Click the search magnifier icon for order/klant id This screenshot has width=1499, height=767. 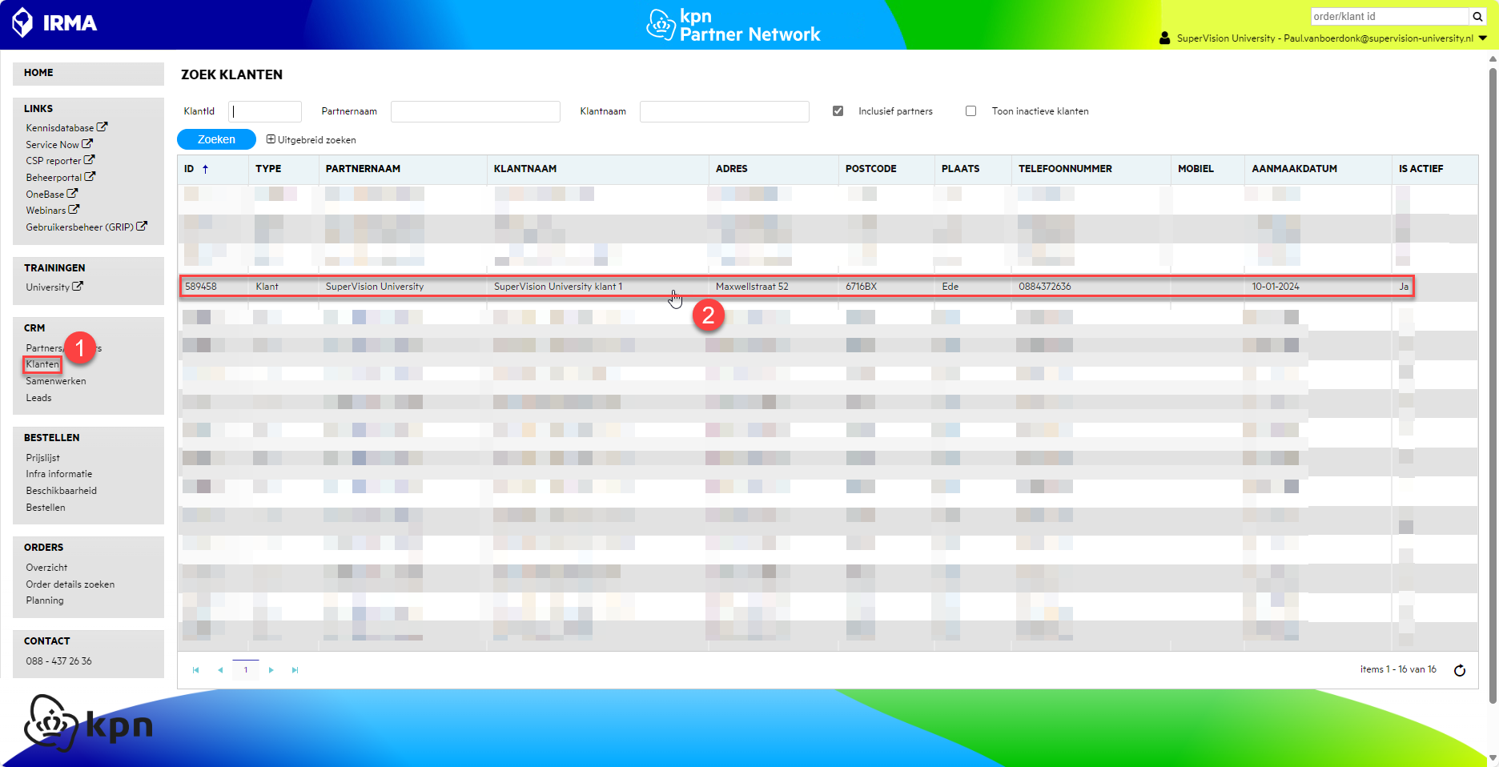(x=1478, y=17)
